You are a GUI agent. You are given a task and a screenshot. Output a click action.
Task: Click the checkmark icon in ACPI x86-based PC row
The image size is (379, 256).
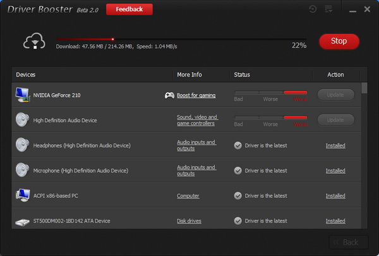(x=238, y=196)
